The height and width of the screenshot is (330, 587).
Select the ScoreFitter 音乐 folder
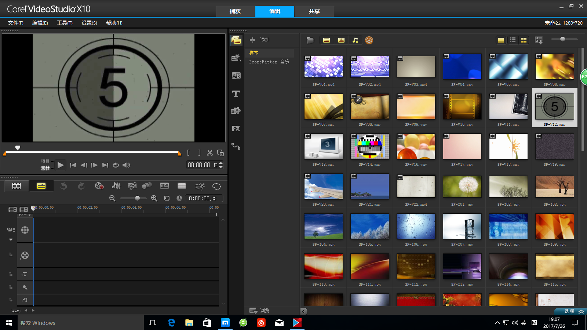[269, 62]
